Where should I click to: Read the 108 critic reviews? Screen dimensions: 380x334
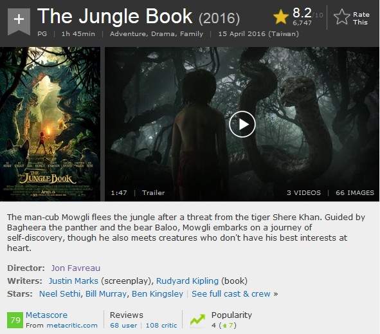click(161, 326)
